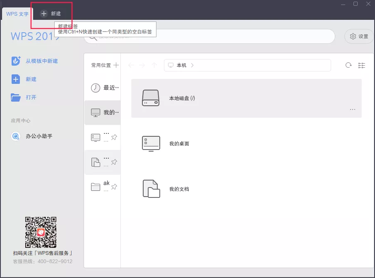This screenshot has height=278, width=375.
Task: Click the 从模板中新建 template icon
Action: (16, 61)
